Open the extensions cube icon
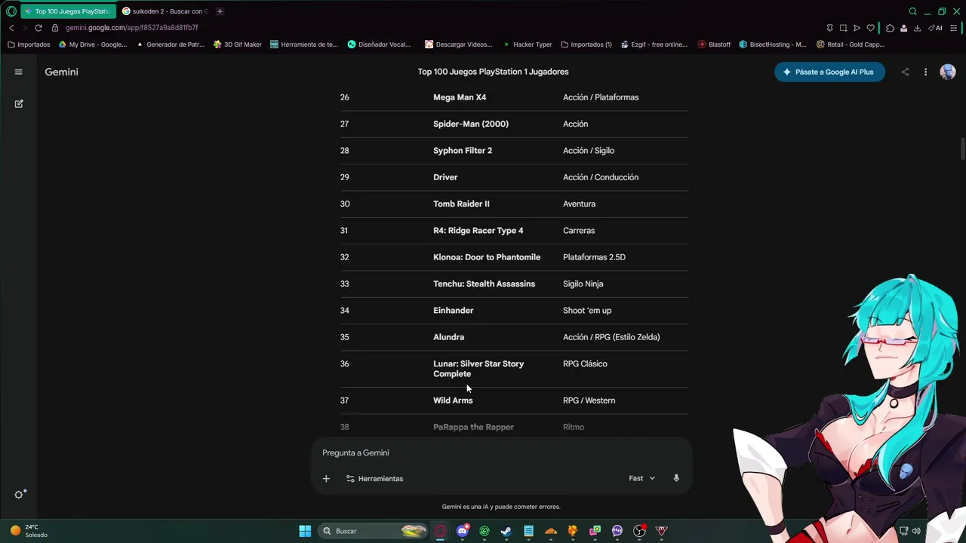 (x=890, y=28)
